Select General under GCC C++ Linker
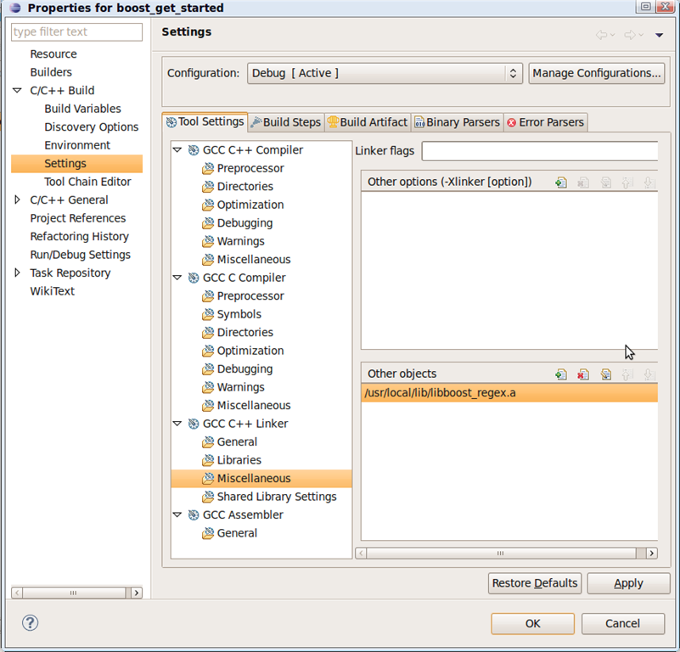This screenshot has height=652, width=680. (237, 442)
